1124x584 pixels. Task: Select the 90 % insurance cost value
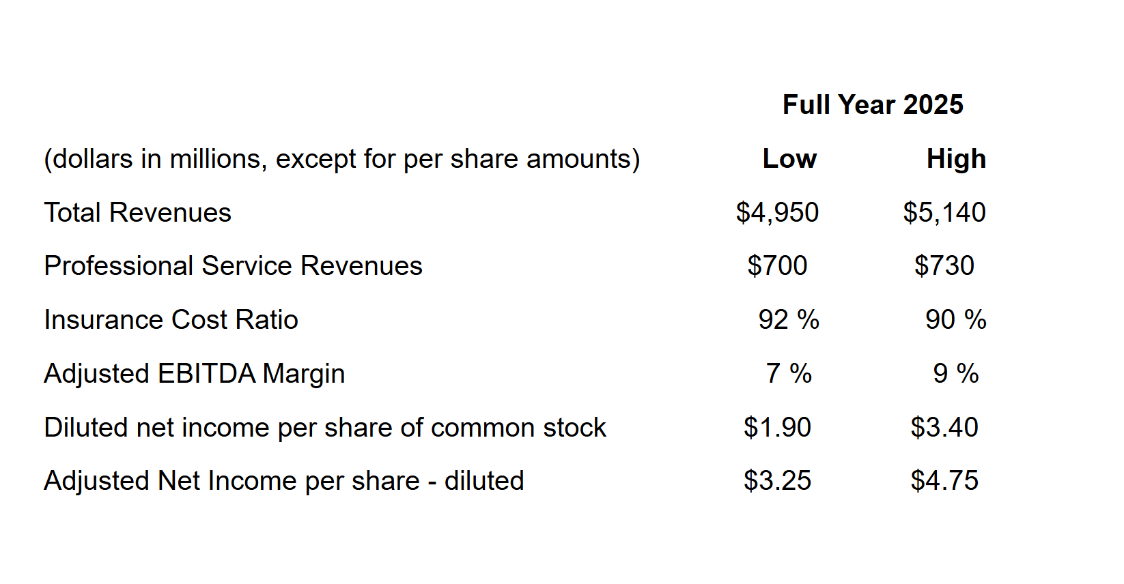956,320
